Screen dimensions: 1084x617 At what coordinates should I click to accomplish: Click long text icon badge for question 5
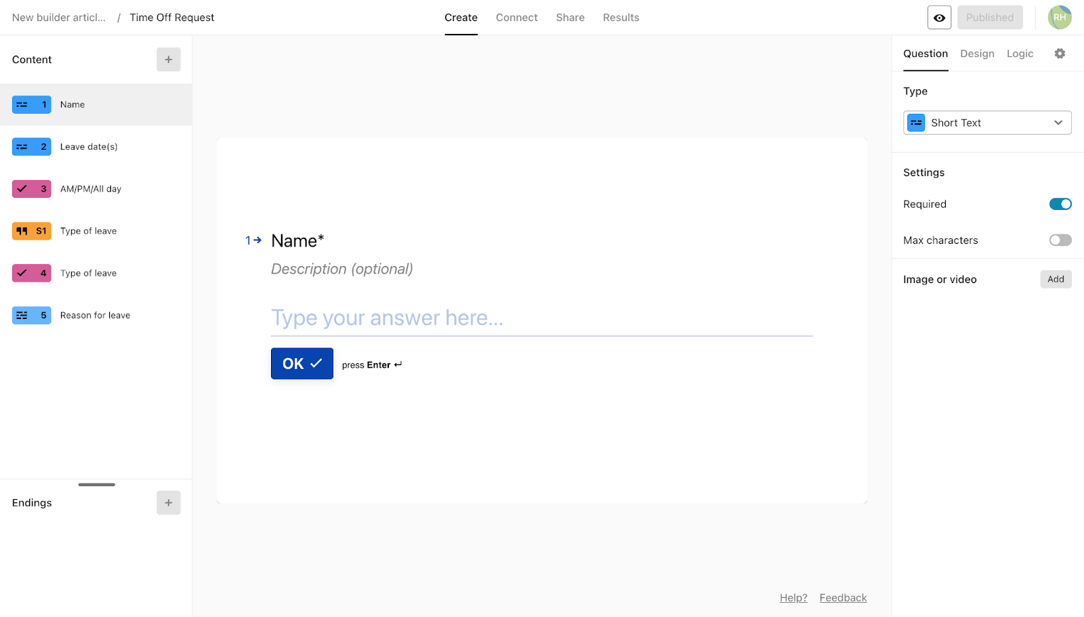[x=32, y=315]
